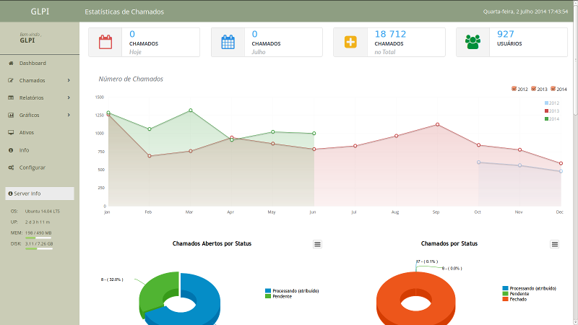
Task: Click the red calendar icon for today's tickets
Action: tap(105, 42)
